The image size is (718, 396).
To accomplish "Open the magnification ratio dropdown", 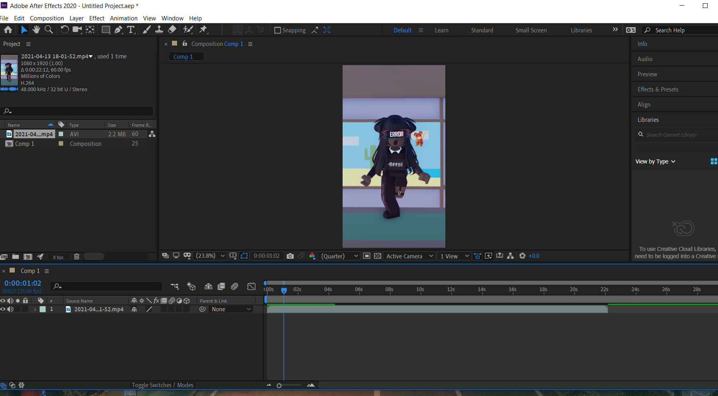I will [210, 256].
